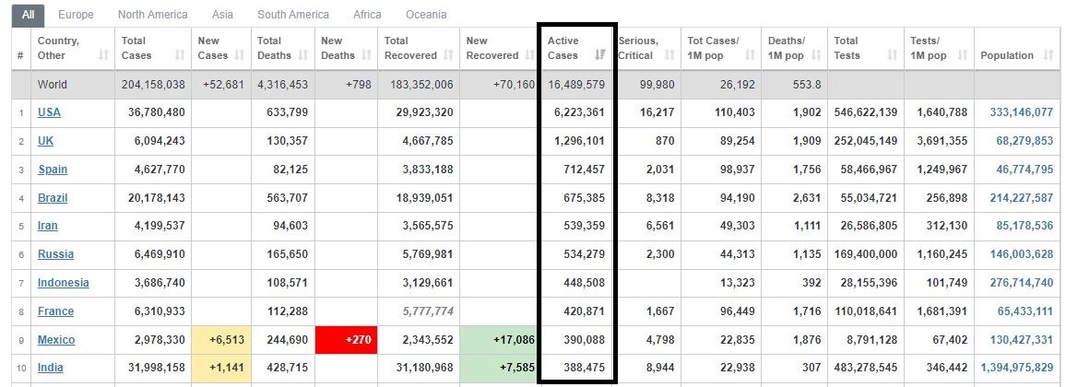Click Mexico's green +17,086 recovered cell

[498, 339]
